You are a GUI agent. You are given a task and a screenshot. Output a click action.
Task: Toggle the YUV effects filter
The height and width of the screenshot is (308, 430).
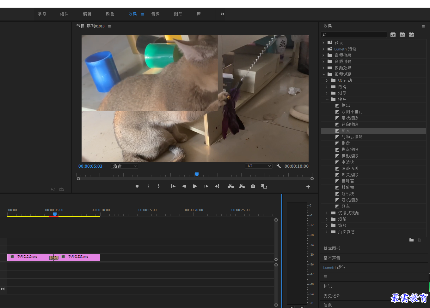(x=411, y=35)
